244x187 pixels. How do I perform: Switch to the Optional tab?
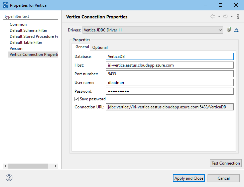pyautogui.click(x=100, y=47)
